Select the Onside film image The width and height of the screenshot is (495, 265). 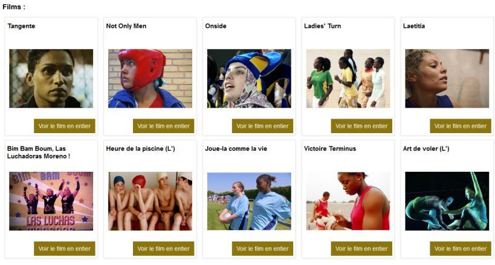(x=249, y=78)
